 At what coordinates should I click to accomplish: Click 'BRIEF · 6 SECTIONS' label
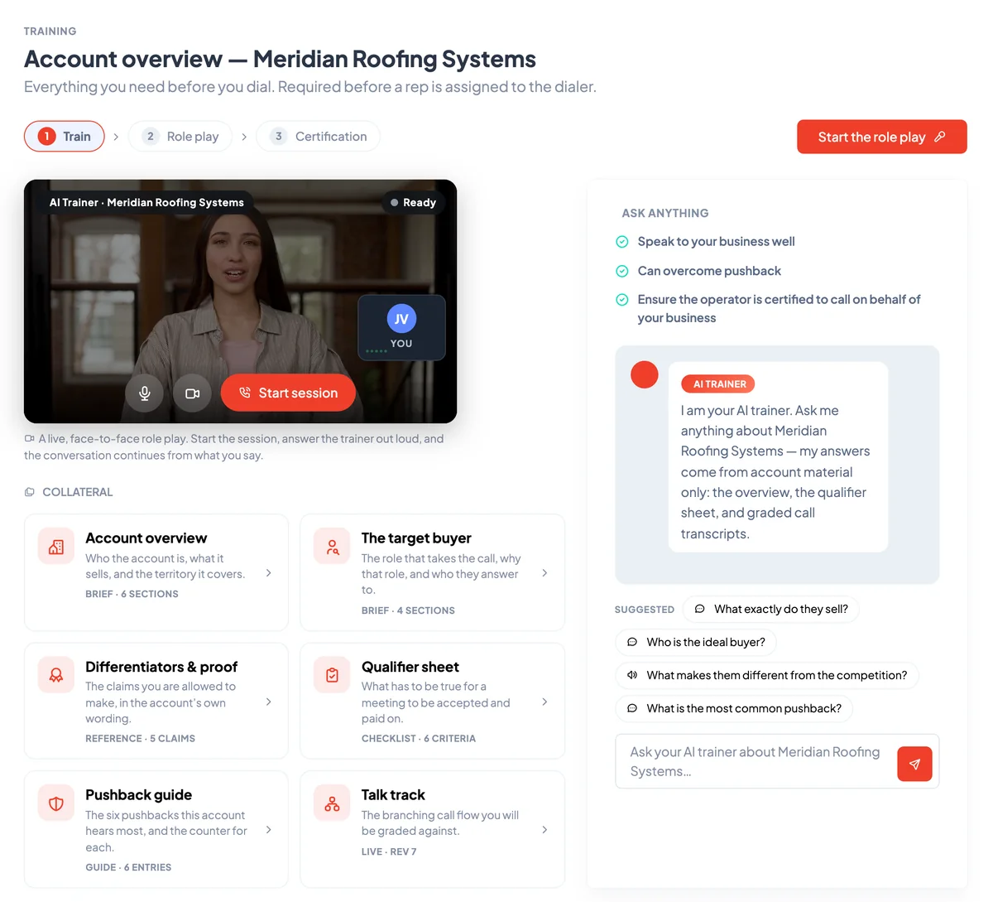tap(132, 594)
